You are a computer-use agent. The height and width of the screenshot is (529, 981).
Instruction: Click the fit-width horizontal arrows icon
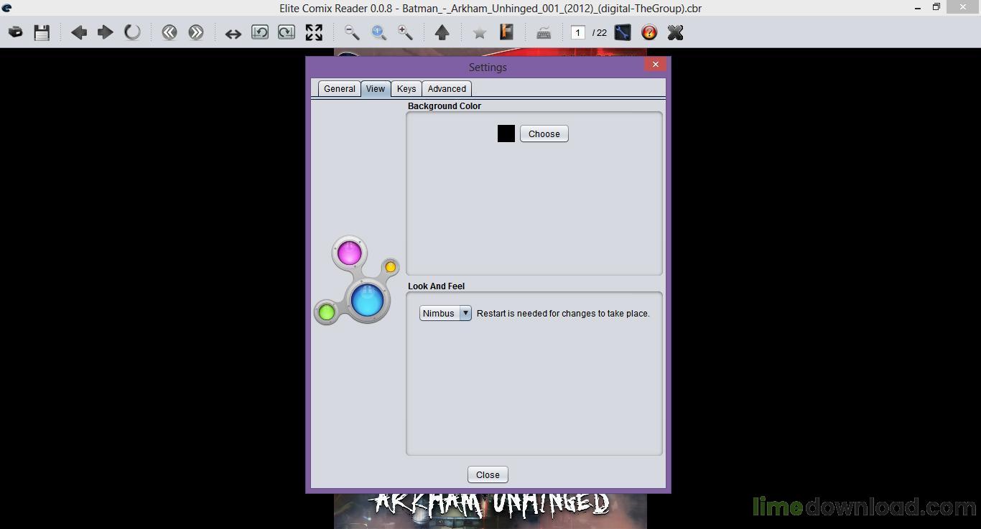pyautogui.click(x=233, y=33)
